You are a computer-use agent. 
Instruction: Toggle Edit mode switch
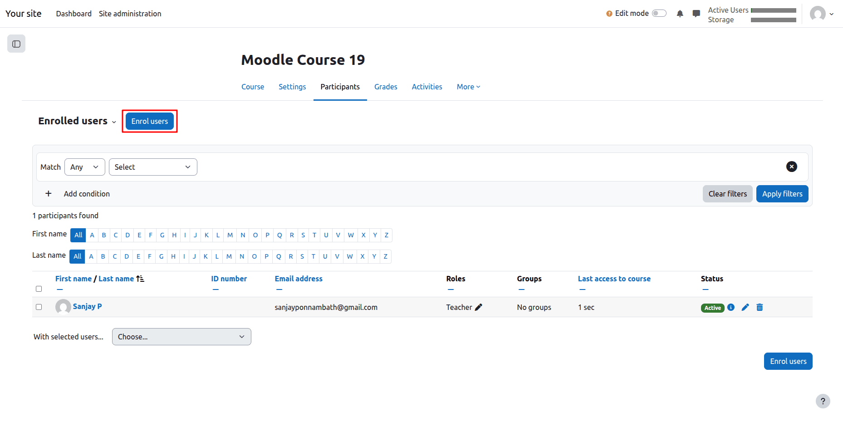tap(659, 13)
